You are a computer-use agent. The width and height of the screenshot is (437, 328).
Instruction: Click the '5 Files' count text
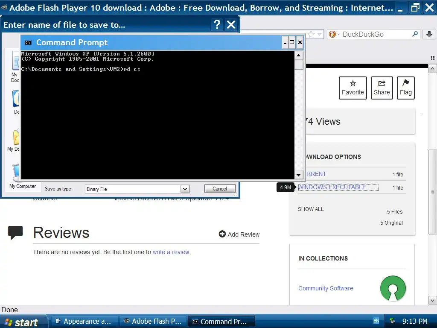click(395, 212)
